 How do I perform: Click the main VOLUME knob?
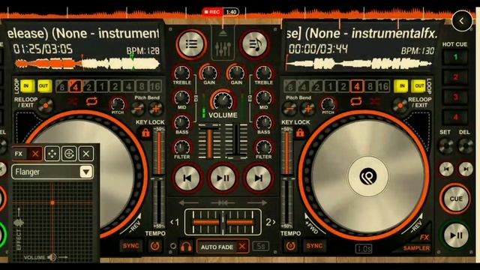[223, 100]
